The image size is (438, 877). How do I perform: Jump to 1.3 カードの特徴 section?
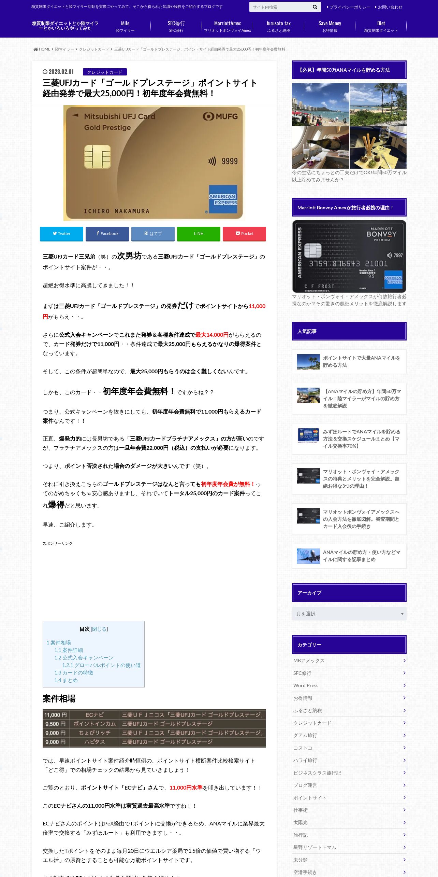click(x=74, y=673)
